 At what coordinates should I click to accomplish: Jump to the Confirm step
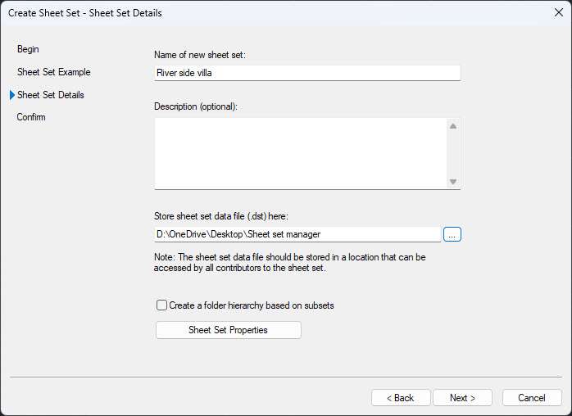pyautogui.click(x=31, y=117)
